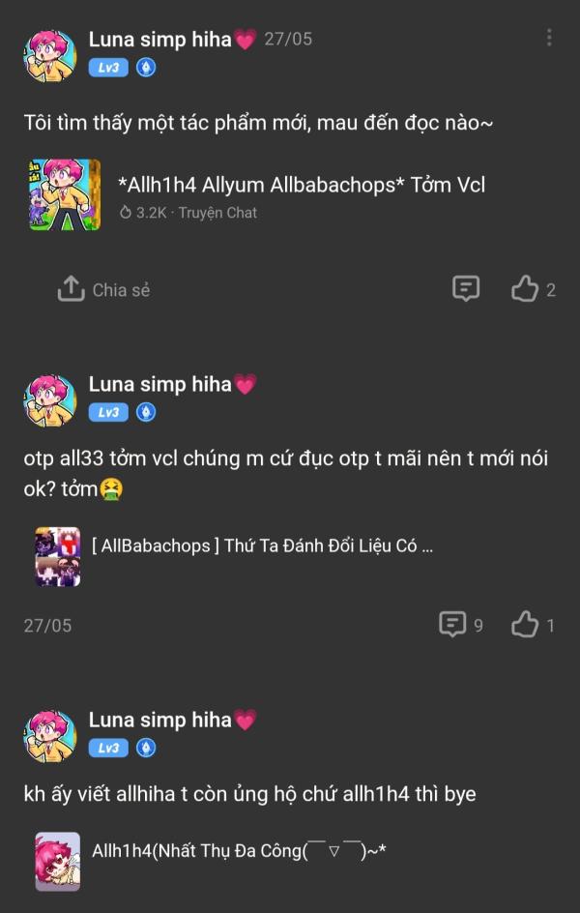Viewport: 580px width, 913px height.
Task: Open second post's profile avatar
Action: pos(50,400)
